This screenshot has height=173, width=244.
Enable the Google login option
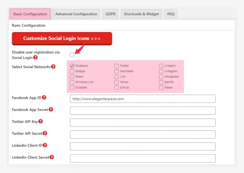tap(72, 71)
